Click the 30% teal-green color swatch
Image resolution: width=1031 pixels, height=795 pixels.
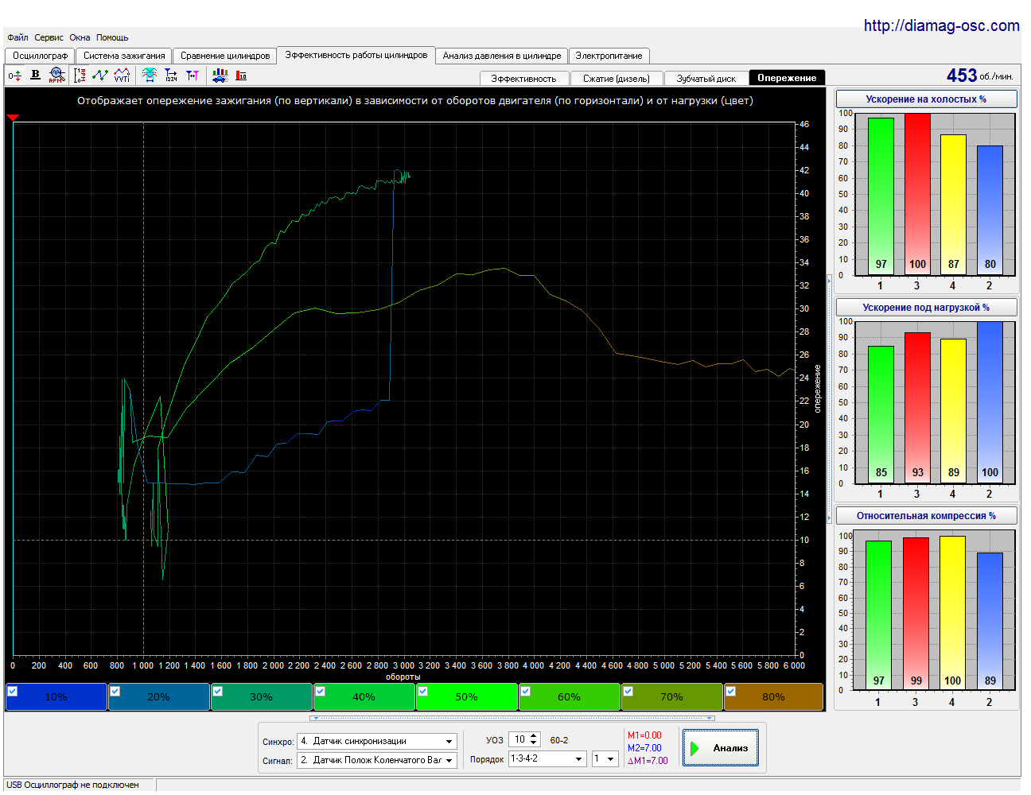pyautogui.click(x=261, y=697)
